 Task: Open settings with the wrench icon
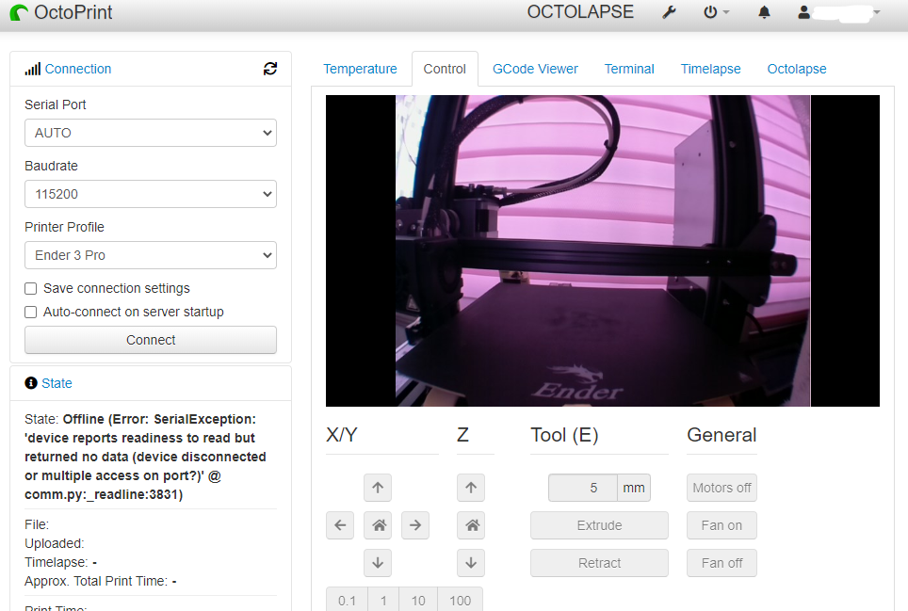tap(669, 12)
